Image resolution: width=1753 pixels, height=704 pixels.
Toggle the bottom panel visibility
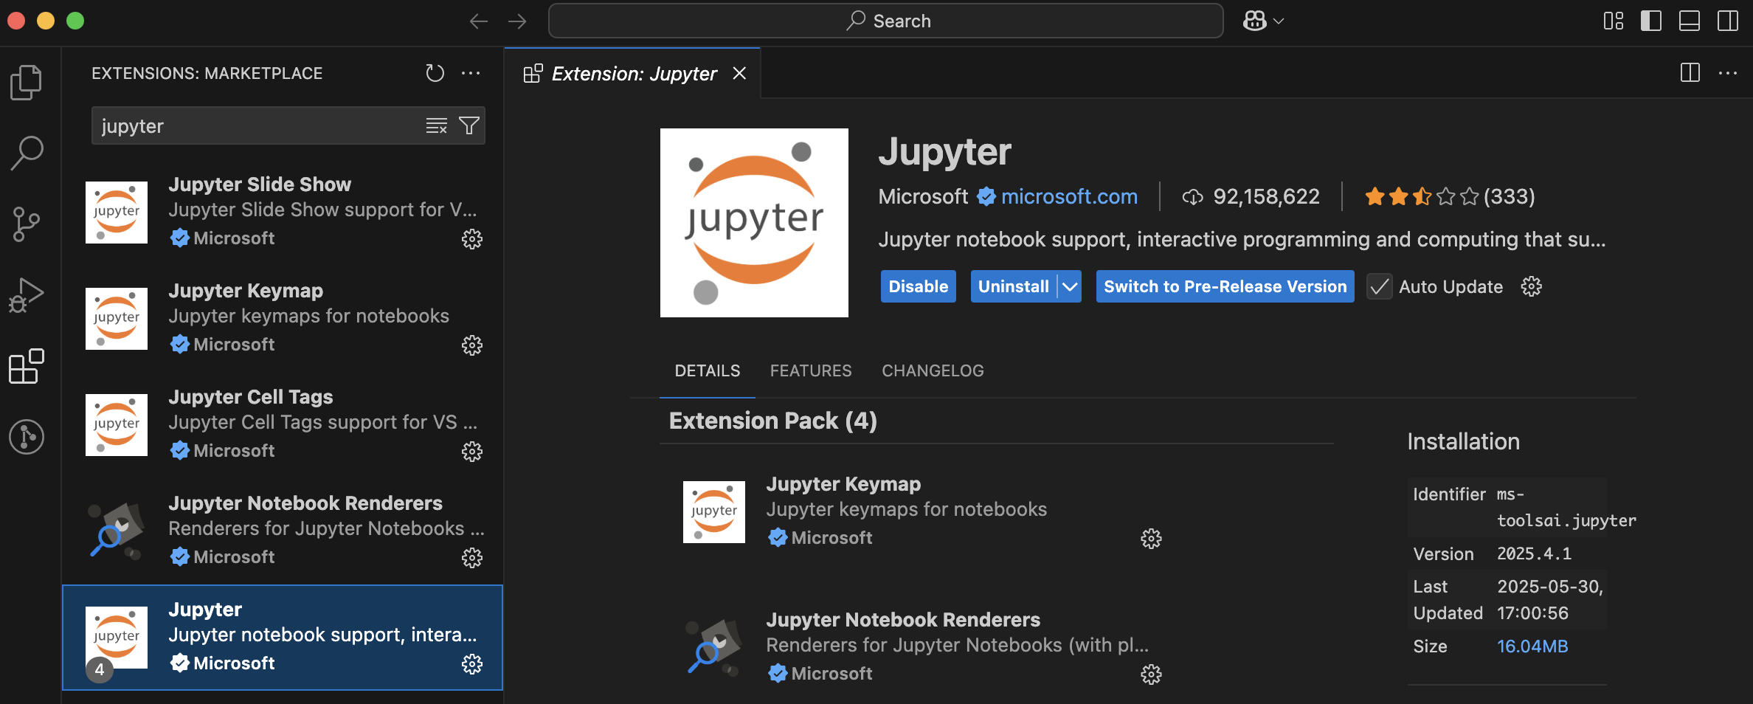pyautogui.click(x=1690, y=21)
